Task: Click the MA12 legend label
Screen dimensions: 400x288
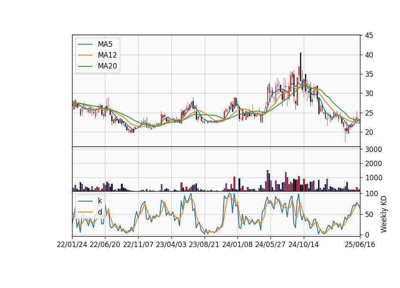Action: [107, 55]
